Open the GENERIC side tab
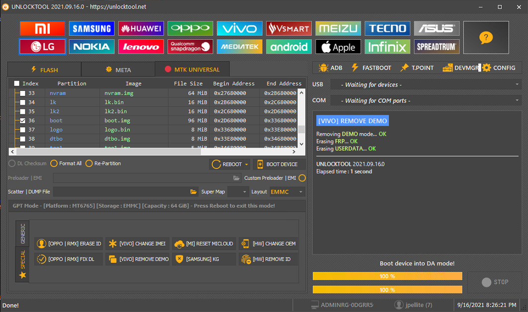Image resolution: width=528 pixels, height=312 pixels. 22,234
